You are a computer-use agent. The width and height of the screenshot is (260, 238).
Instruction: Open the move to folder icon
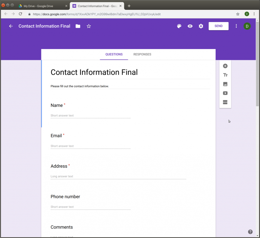[78, 26]
